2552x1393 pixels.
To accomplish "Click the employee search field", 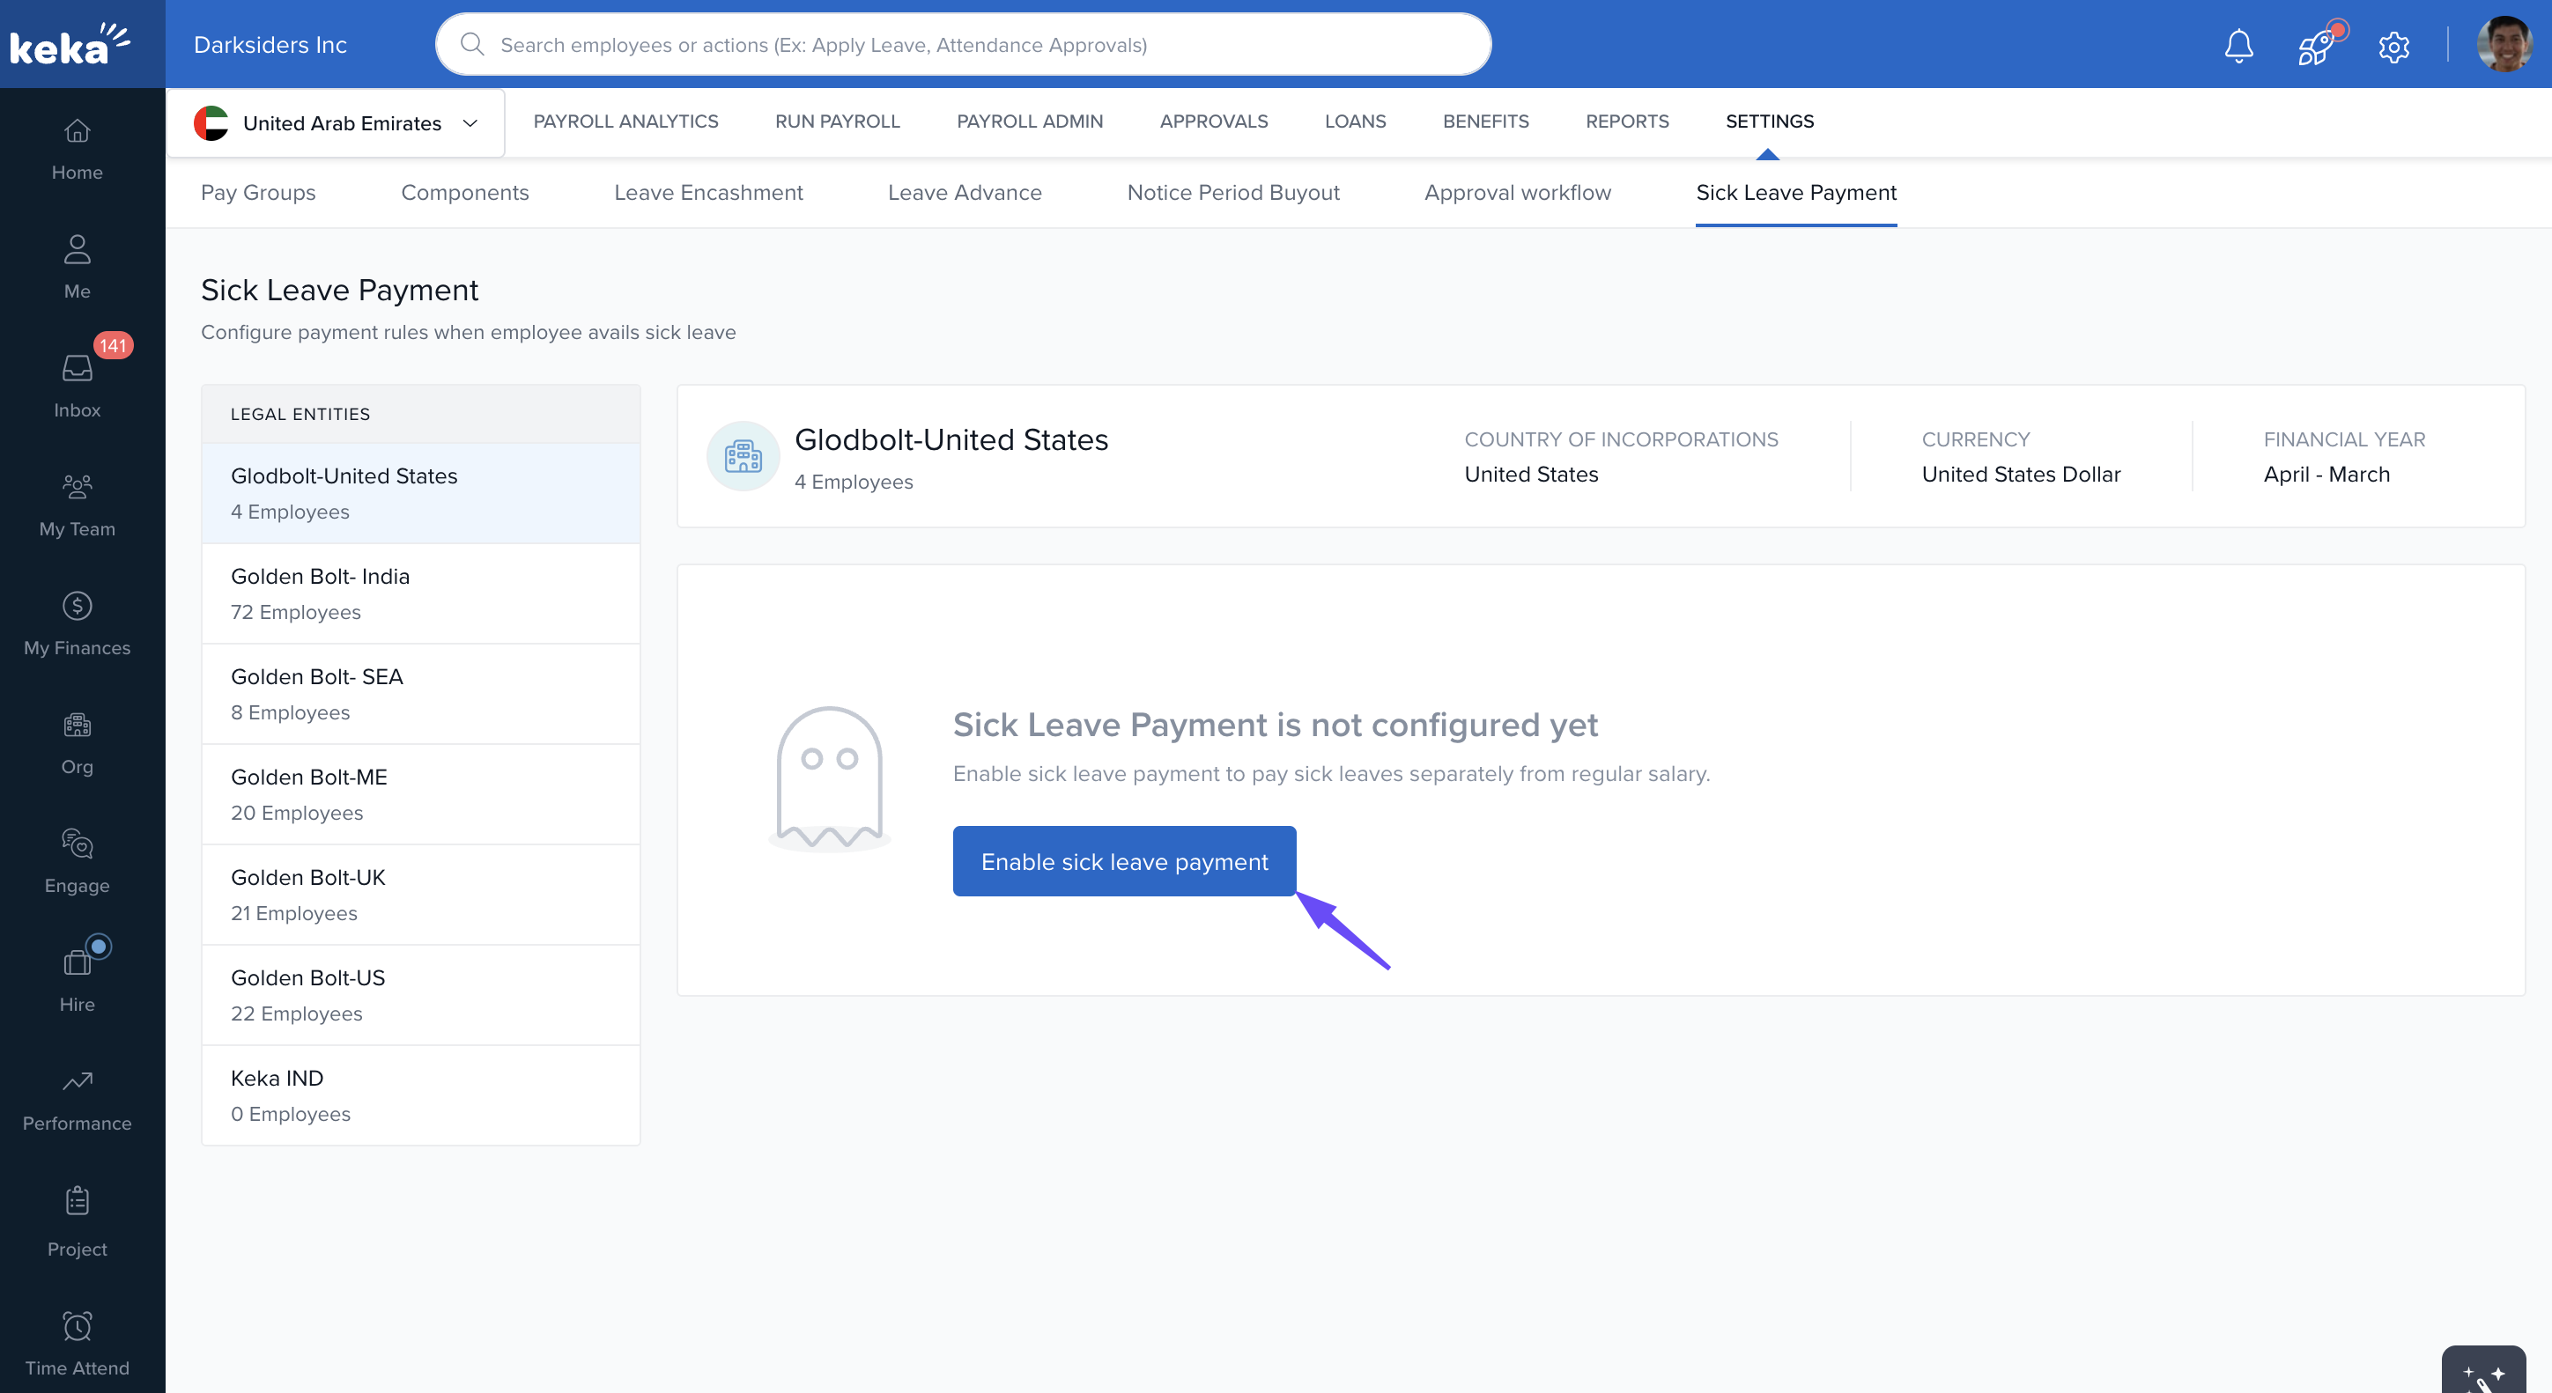I will click(x=963, y=45).
